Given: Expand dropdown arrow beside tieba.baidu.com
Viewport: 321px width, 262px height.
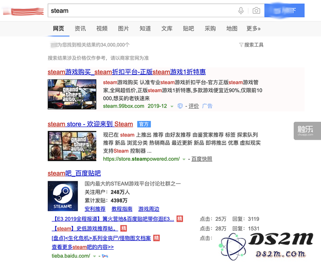Looking at the screenshot, I should tap(94, 256).
